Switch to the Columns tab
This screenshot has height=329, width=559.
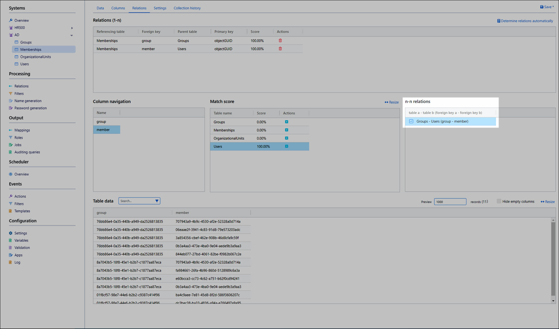pyautogui.click(x=118, y=8)
